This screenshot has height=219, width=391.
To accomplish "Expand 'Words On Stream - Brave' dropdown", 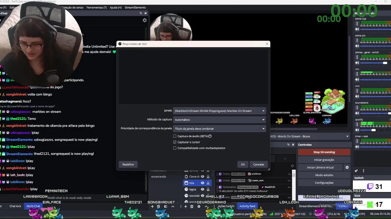I will pyautogui.click(x=347, y=136).
